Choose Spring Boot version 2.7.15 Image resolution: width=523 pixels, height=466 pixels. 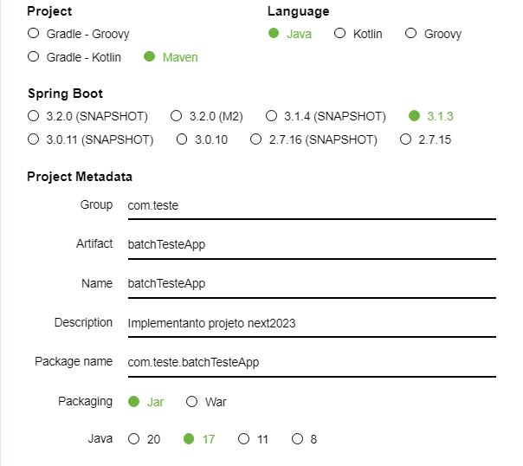pos(406,139)
